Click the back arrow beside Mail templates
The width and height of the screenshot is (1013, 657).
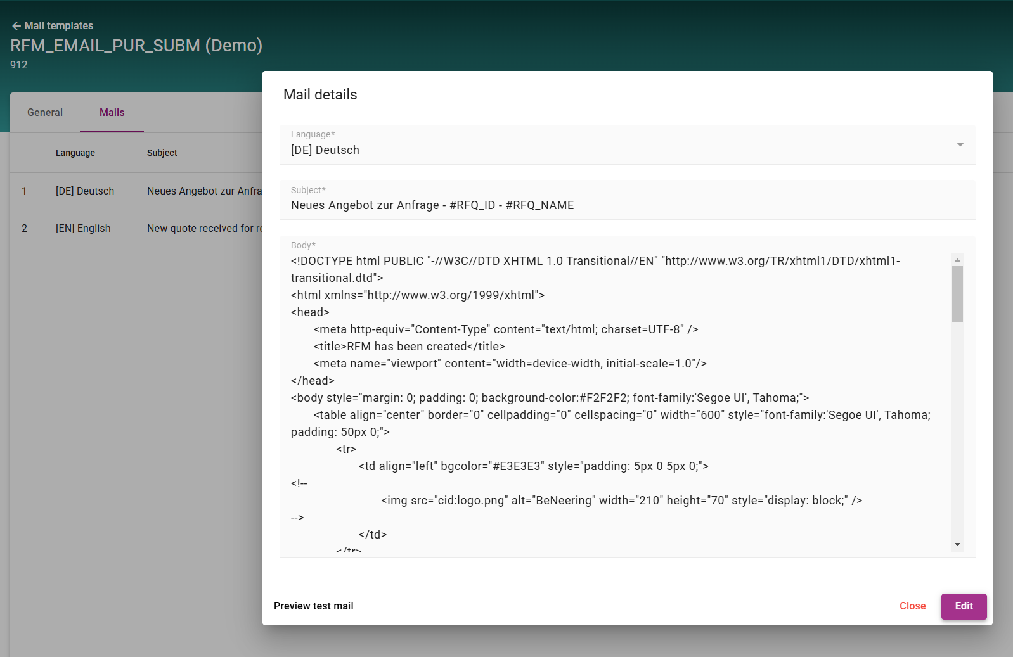pyautogui.click(x=16, y=26)
